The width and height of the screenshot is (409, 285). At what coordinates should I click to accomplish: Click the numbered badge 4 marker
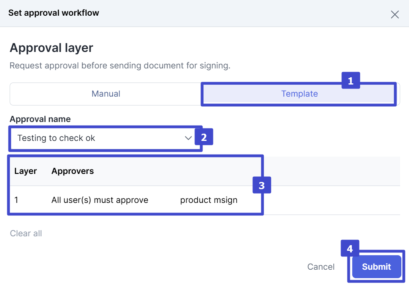pyautogui.click(x=350, y=249)
